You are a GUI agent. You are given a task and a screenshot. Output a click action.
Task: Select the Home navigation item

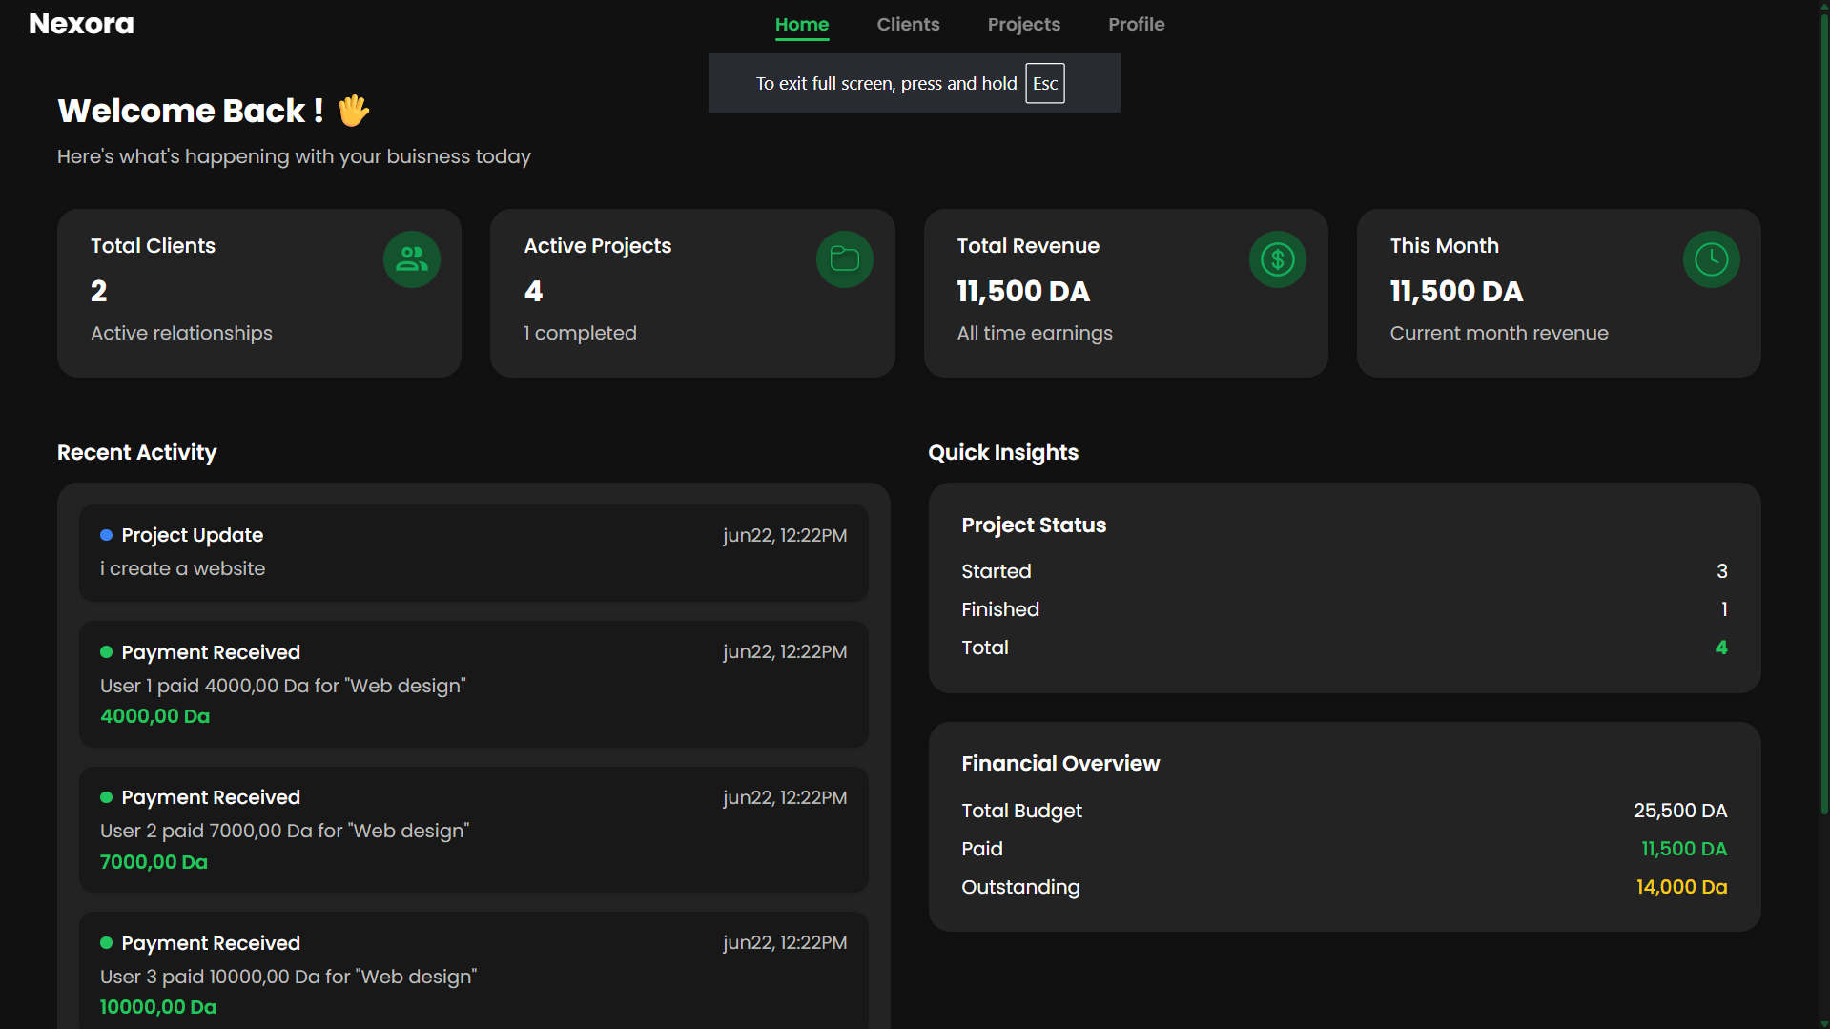coord(801,24)
